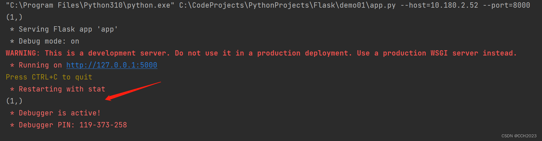Click the python.exe path in command line
Viewport: 542px width, 141px height.
click(x=90, y=5)
